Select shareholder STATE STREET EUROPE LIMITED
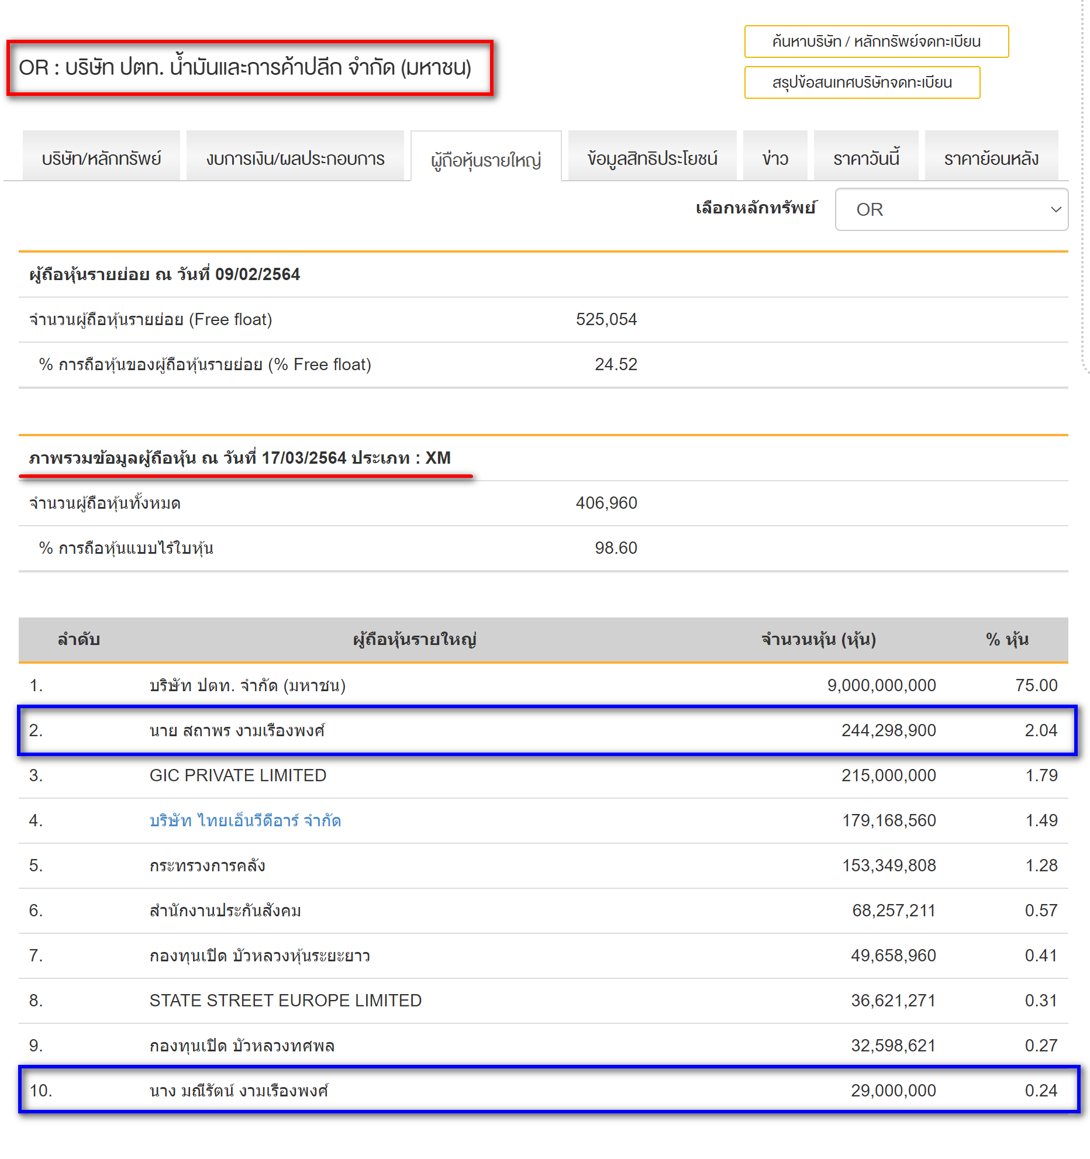 click(x=285, y=1001)
